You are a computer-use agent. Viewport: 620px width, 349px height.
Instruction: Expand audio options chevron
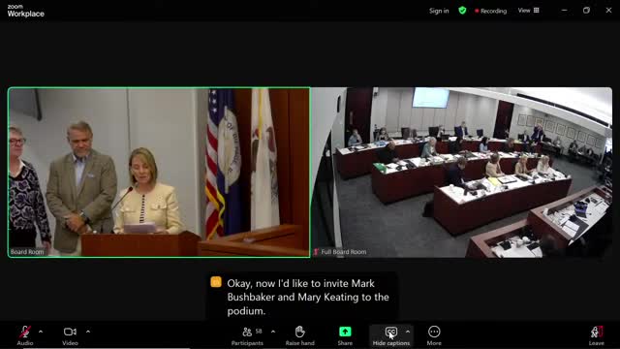(41, 332)
